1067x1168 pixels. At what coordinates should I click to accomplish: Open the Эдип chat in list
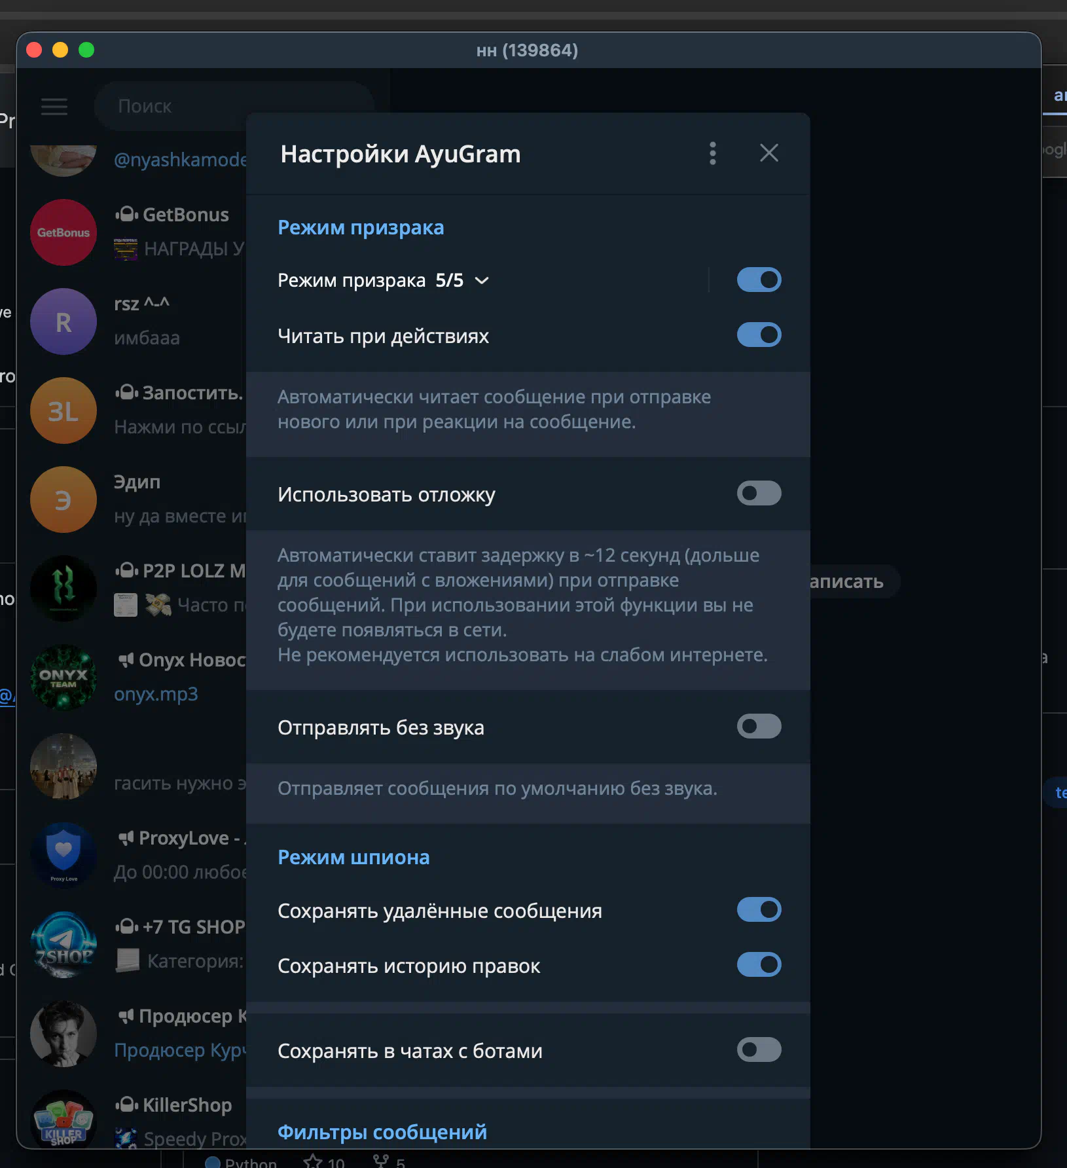click(x=177, y=499)
